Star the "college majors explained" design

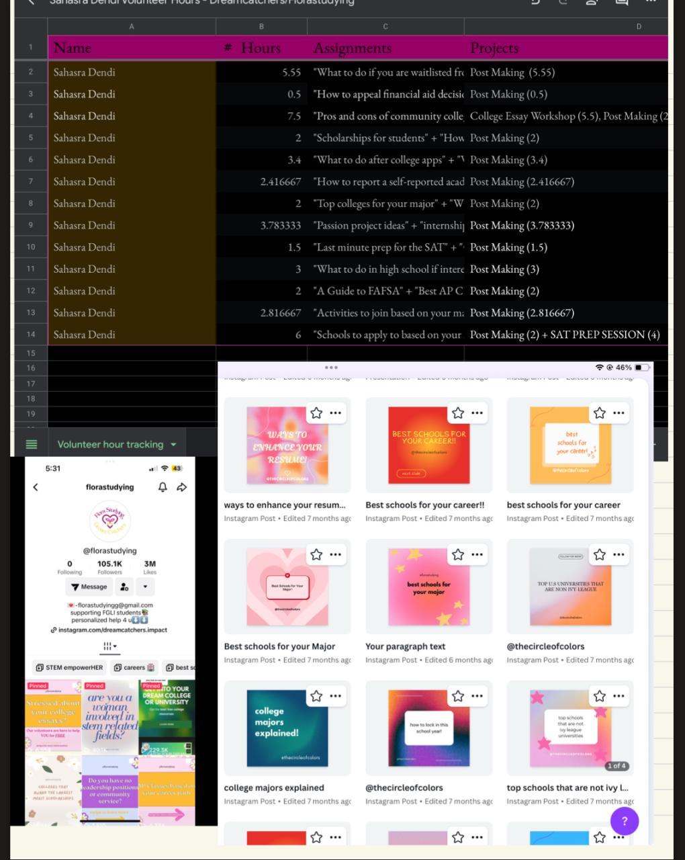(x=316, y=696)
